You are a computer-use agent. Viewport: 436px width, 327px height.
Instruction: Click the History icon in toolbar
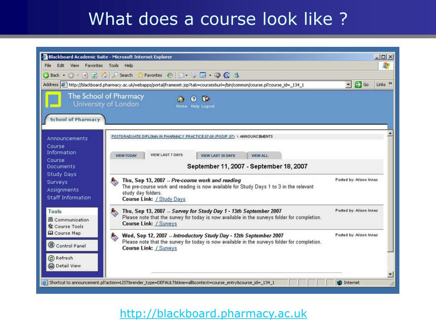point(169,75)
